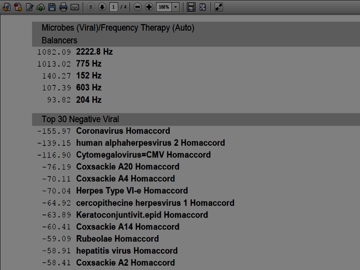The image size is (360, 270).
Task: Click the value -59.09
Action: click(56, 239)
